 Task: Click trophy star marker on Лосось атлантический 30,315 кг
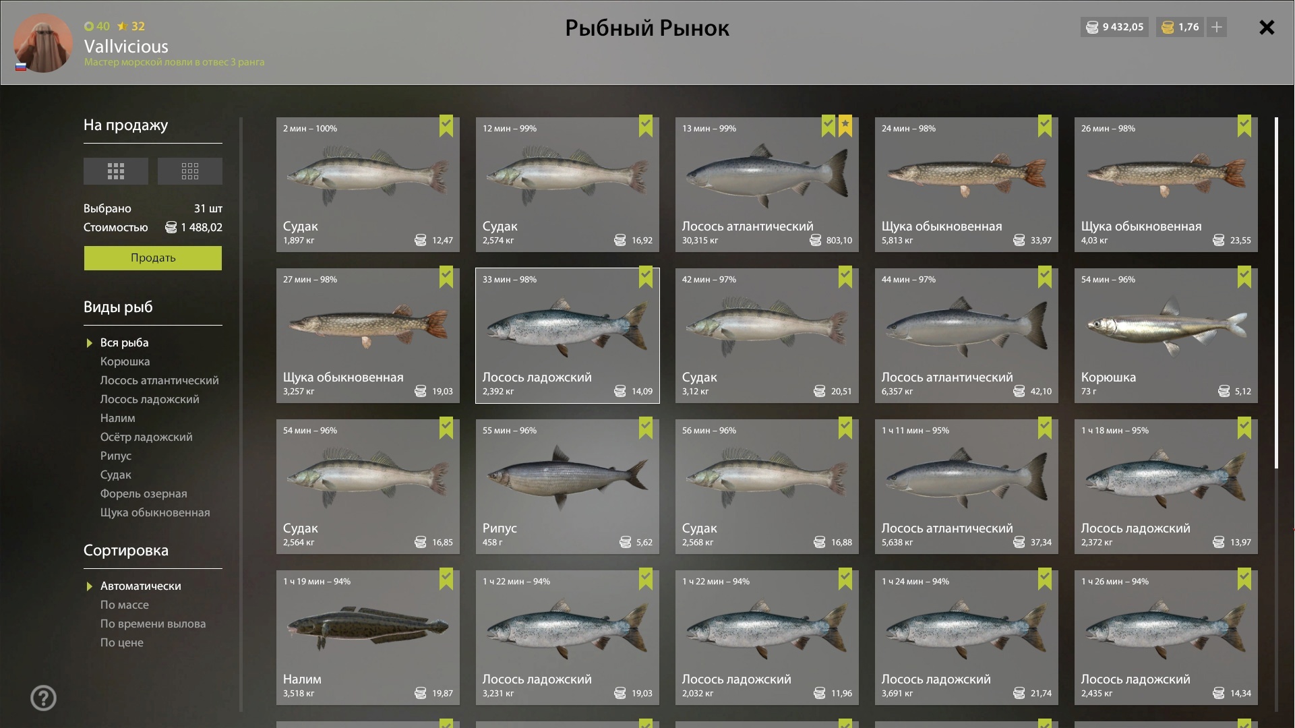pos(845,126)
